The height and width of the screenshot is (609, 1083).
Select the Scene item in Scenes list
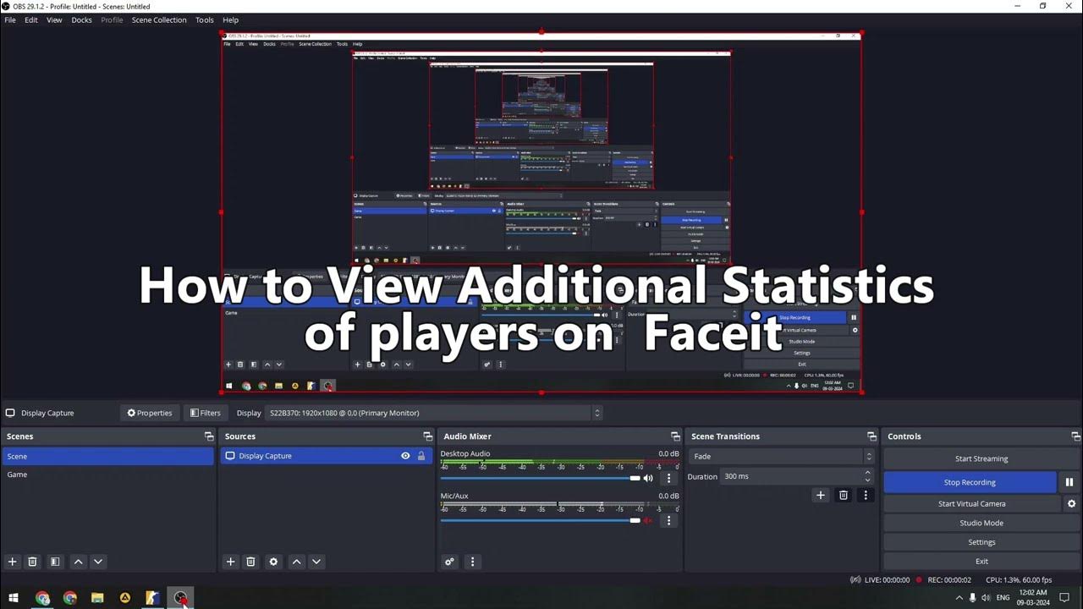point(107,456)
